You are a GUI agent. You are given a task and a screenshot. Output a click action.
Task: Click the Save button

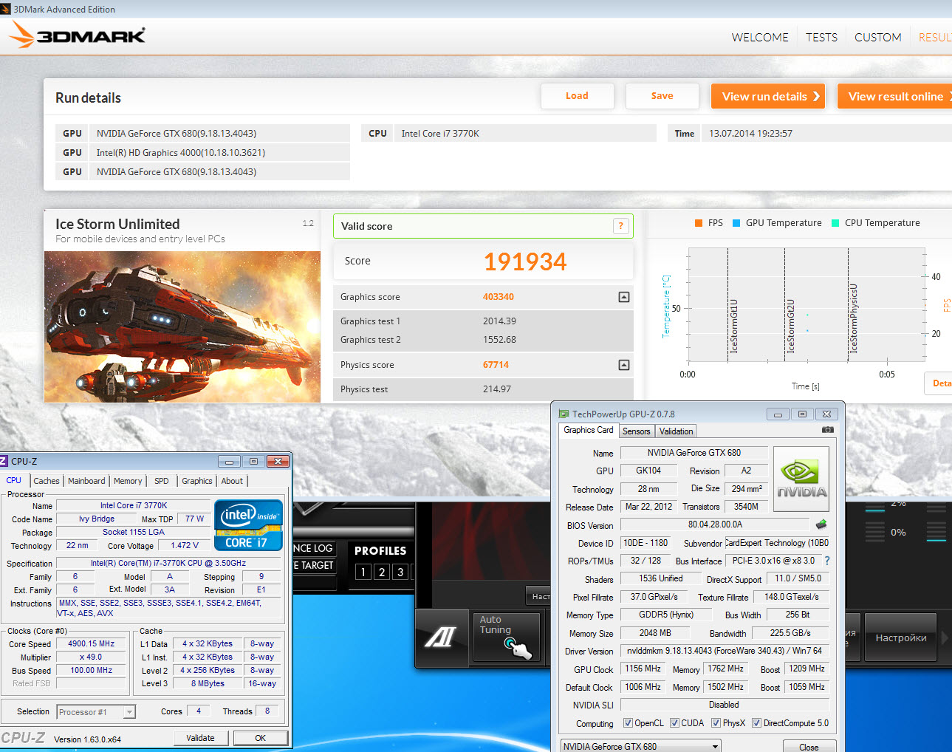coord(662,96)
